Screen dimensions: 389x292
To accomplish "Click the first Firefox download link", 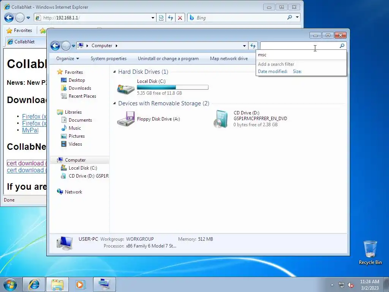I will [35, 116].
